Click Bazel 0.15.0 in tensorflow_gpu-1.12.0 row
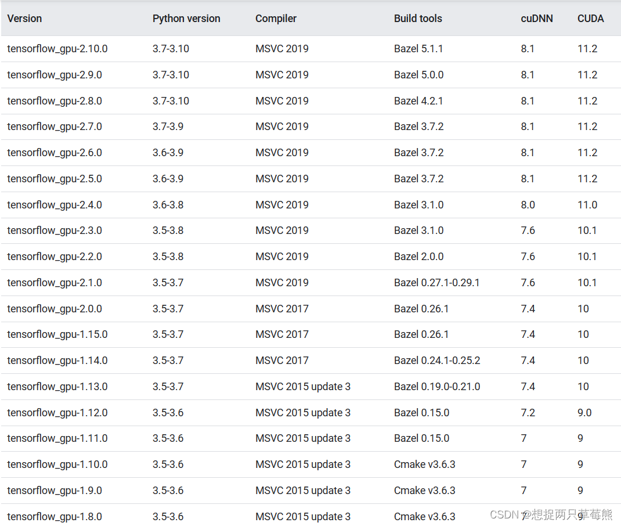621x526 pixels. click(x=421, y=413)
